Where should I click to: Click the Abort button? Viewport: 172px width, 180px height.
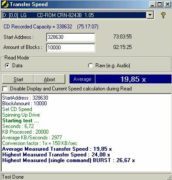pyautogui.click(x=49, y=80)
